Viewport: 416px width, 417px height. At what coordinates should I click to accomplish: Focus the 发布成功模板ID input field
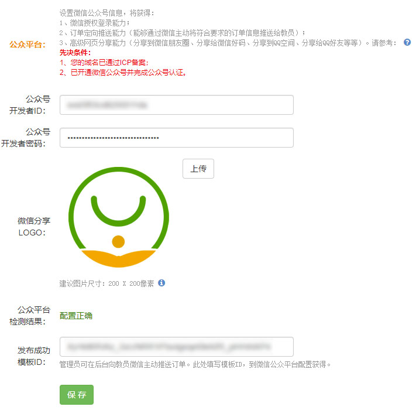(x=177, y=347)
